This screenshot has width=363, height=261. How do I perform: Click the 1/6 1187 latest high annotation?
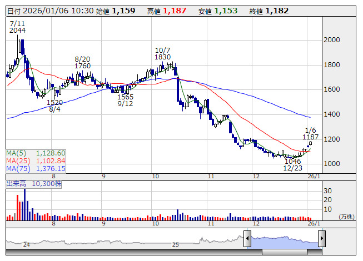click(310, 134)
